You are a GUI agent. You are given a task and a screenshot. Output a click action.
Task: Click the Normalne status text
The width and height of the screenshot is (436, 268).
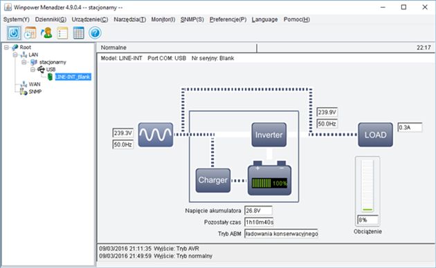click(113, 48)
